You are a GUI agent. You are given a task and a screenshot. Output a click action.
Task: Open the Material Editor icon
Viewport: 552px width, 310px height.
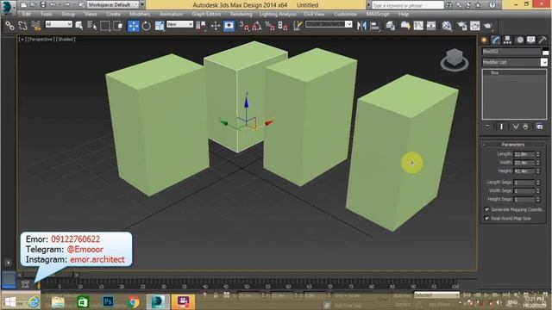pos(447,26)
